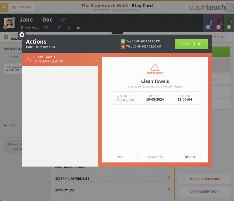Click Cancel Reservation button
This screenshot has width=234, height=201.
(204, 179)
